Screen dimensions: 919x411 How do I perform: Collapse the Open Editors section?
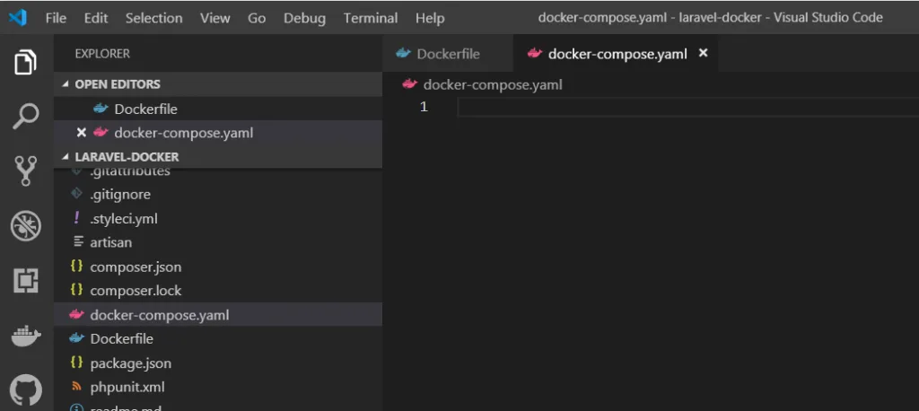coord(65,84)
